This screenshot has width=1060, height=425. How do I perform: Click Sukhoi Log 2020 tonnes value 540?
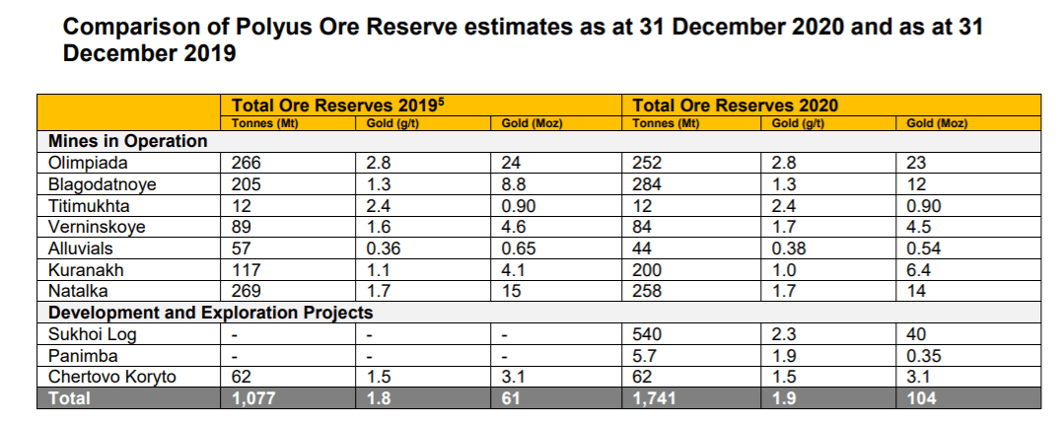point(647,334)
